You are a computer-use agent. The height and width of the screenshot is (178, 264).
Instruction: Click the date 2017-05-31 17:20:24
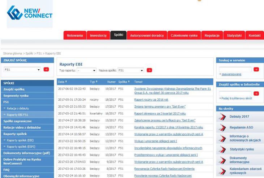point(72,100)
